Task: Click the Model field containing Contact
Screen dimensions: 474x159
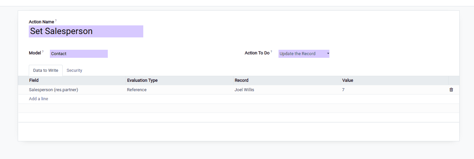Action: coord(79,54)
